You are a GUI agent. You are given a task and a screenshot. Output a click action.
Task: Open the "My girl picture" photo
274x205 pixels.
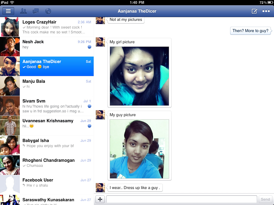click(x=139, y=76)
